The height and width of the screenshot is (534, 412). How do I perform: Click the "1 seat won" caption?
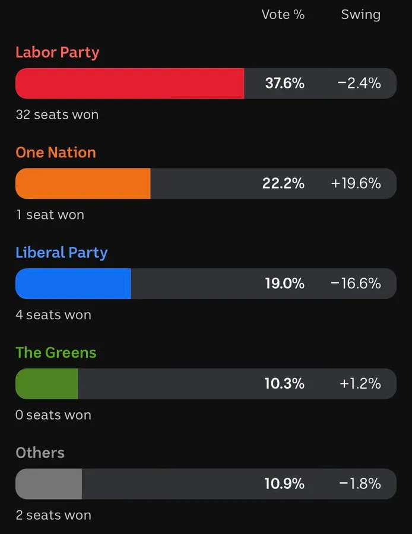pyautogui.click(x=50, y=215)
